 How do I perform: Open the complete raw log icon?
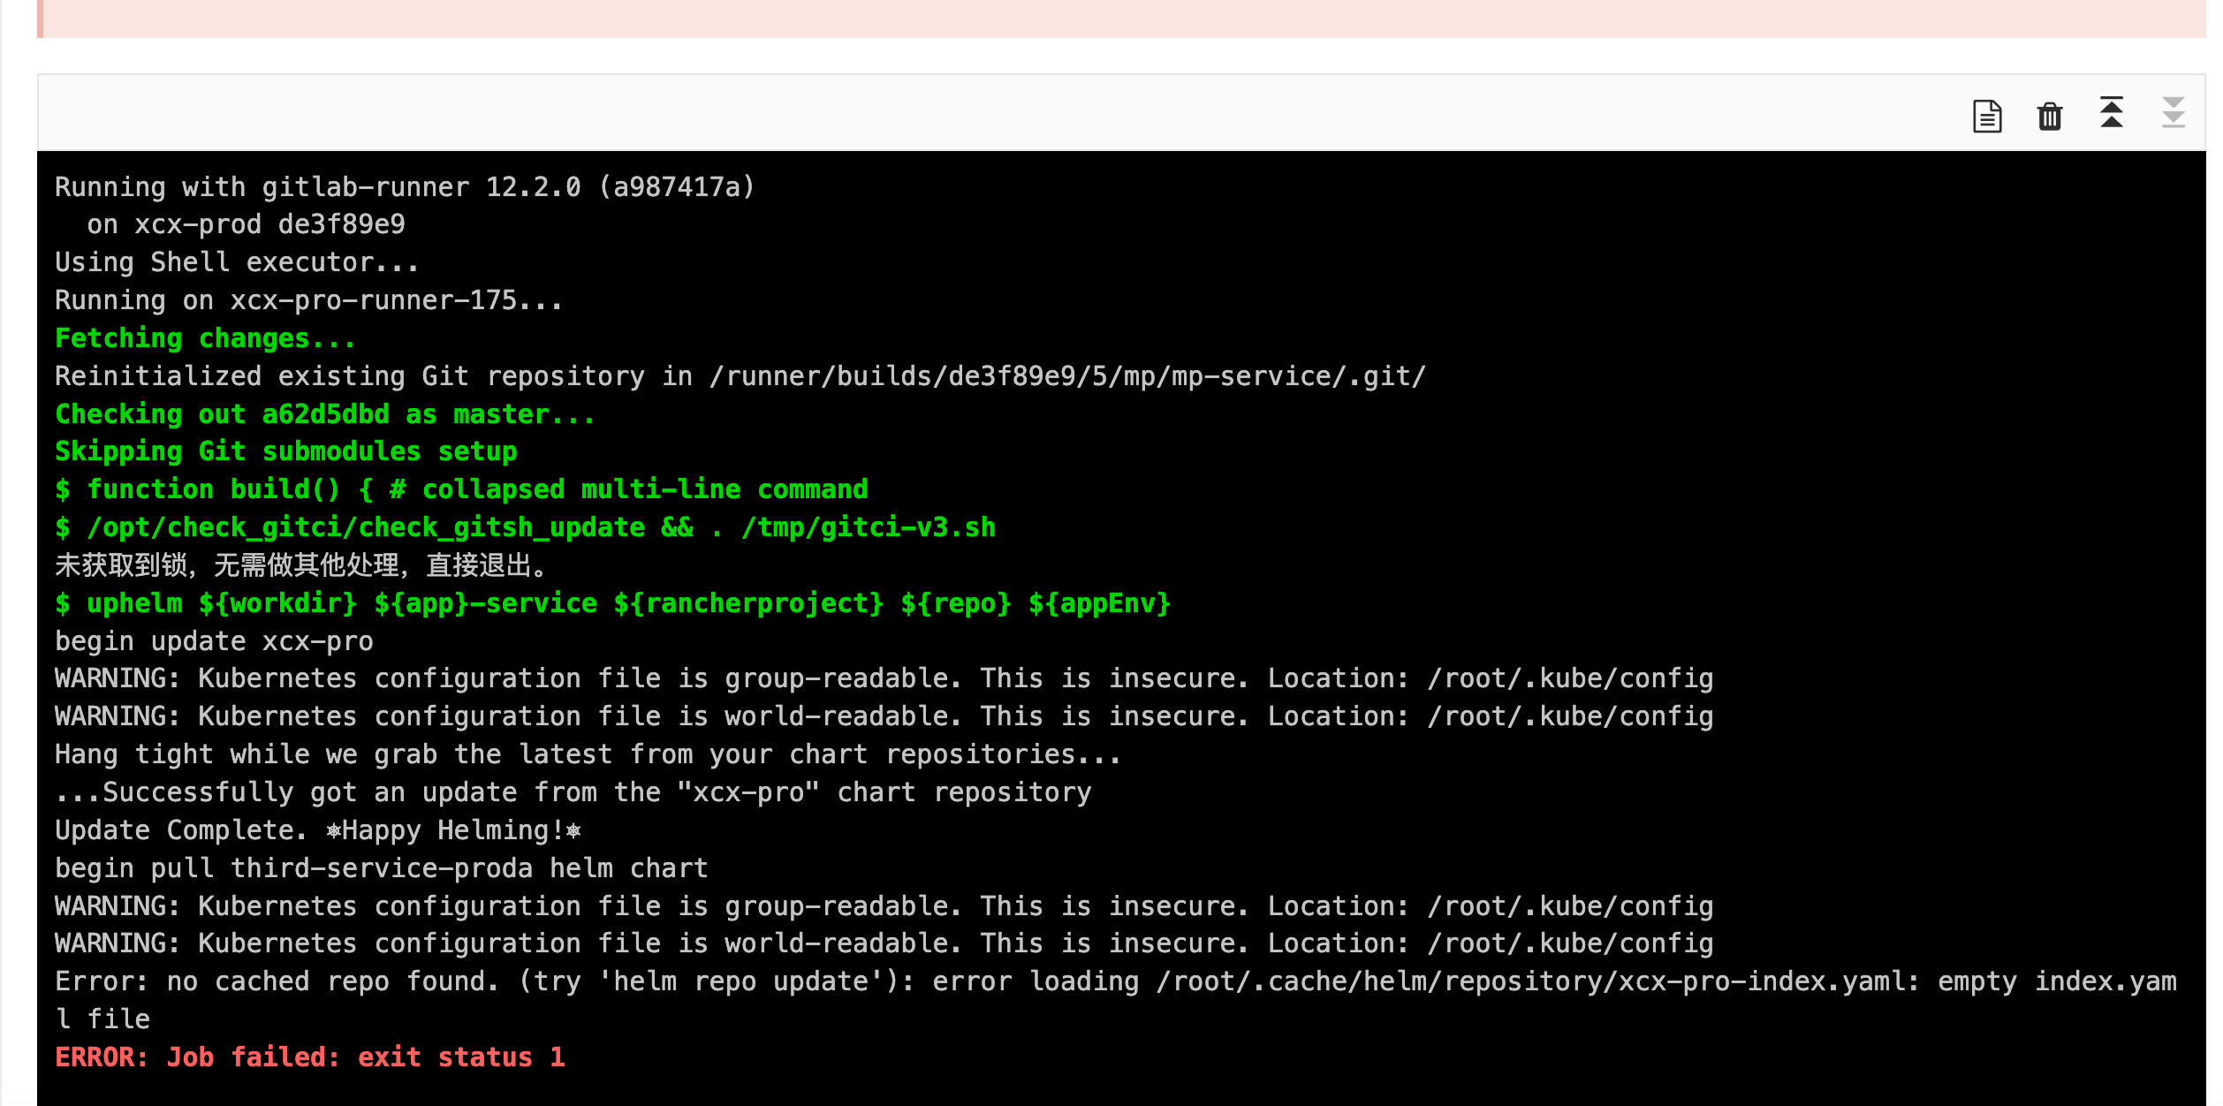click(1986, 116)
